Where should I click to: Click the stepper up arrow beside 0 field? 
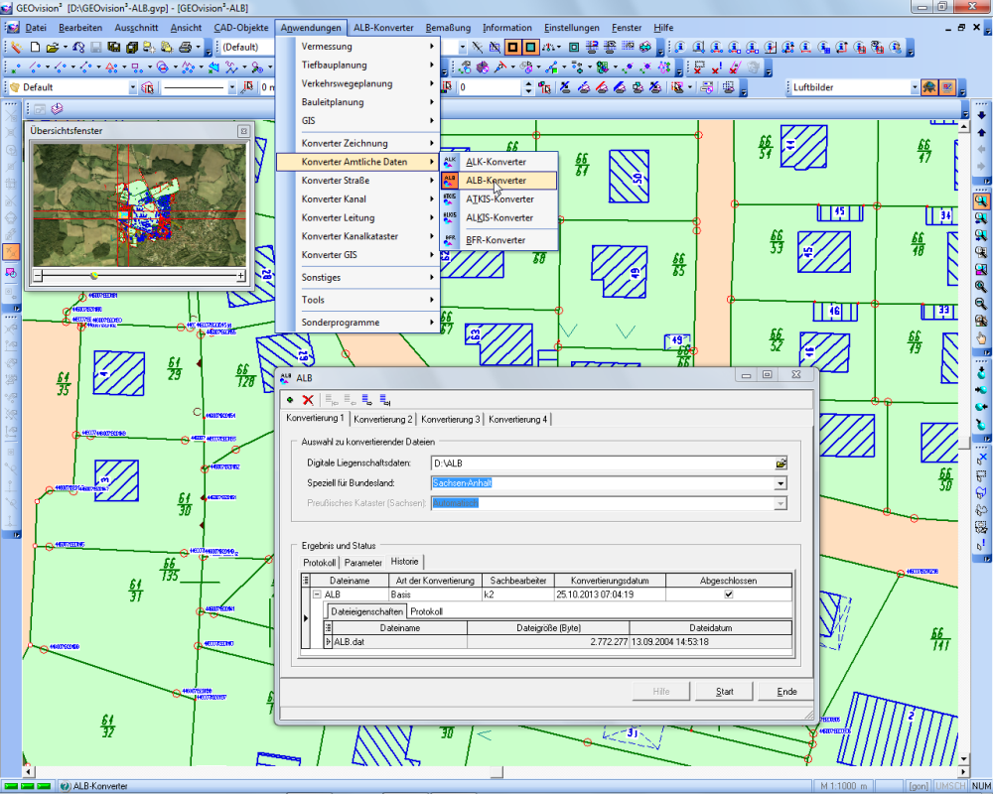click(529, 83)
